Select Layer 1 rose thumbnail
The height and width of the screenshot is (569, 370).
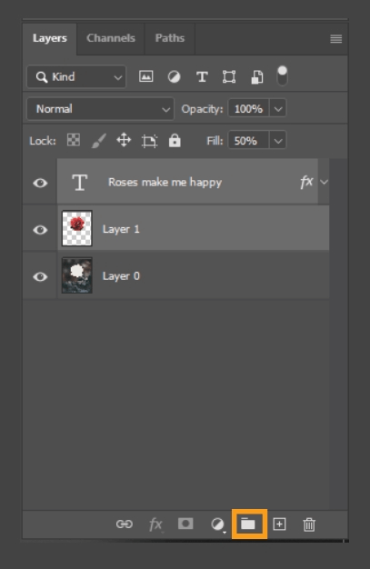[77, 228]
